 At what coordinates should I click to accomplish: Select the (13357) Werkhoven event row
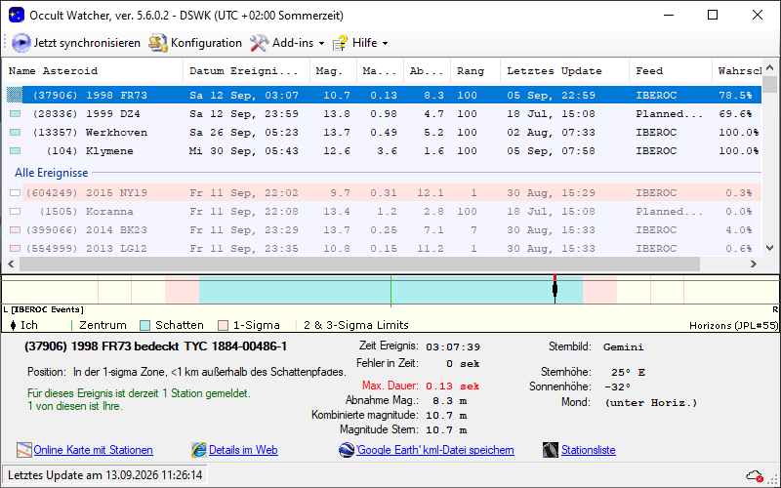click(384, 133)
